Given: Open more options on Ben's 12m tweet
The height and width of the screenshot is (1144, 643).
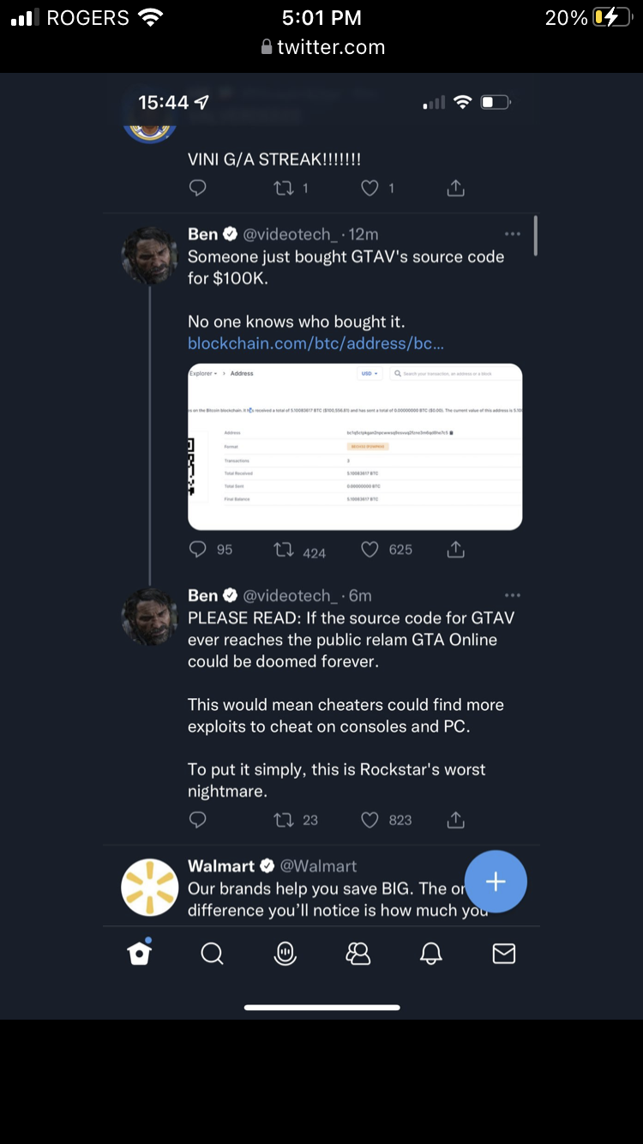Looking at the screenshot, I should pos(513,234).
